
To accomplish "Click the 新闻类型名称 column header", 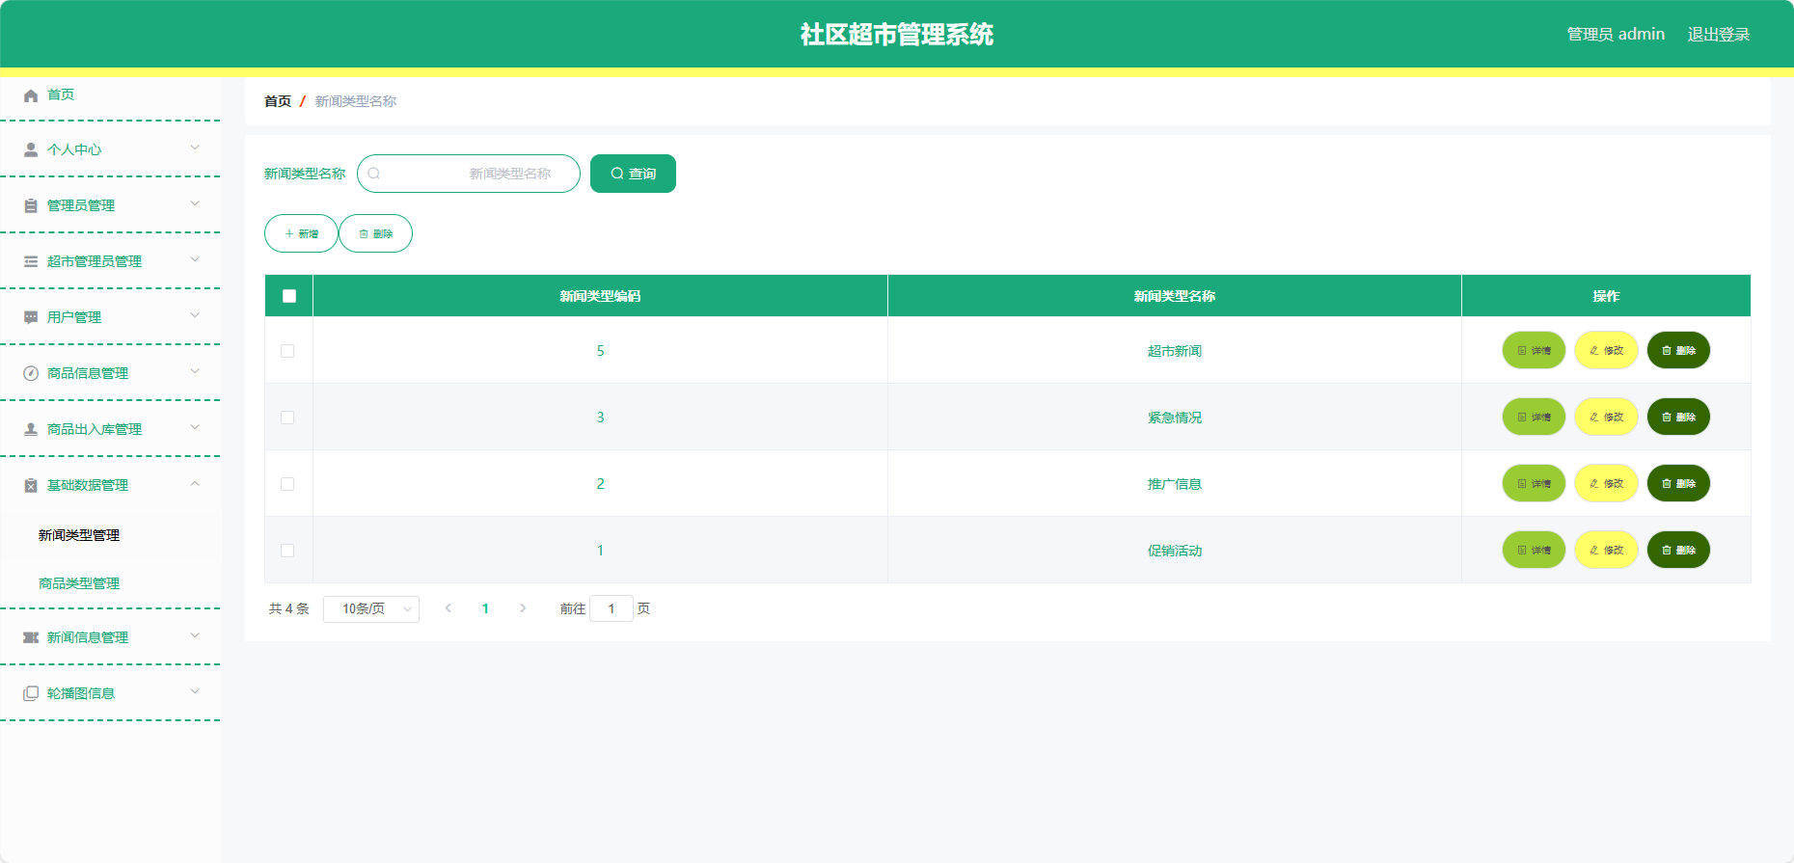I will click(1175, 296).
